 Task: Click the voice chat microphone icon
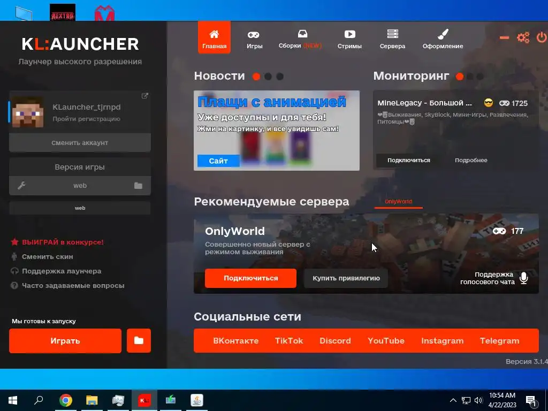(523, 278)
